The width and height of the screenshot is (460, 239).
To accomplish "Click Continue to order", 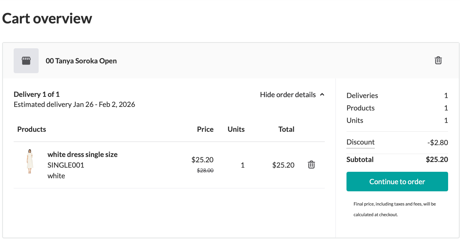I will (397, 182).
